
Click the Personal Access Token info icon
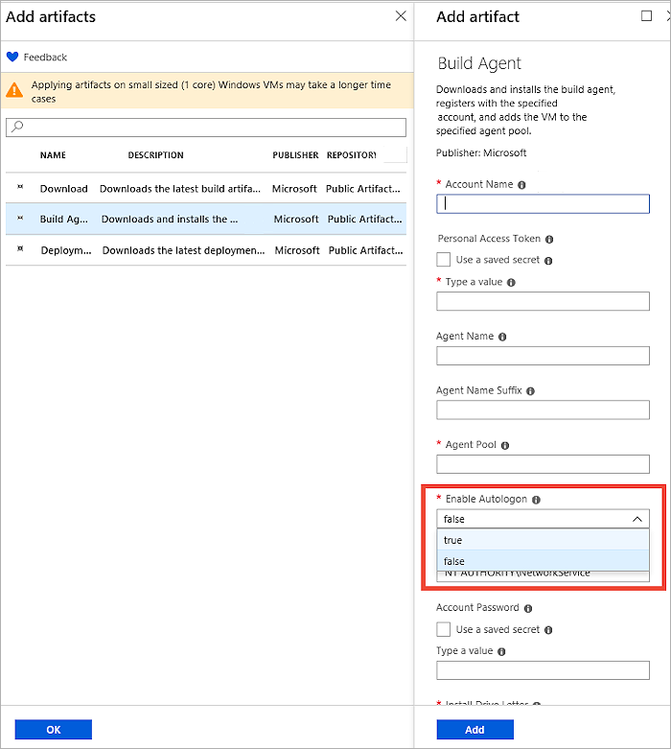coord(549,239)
